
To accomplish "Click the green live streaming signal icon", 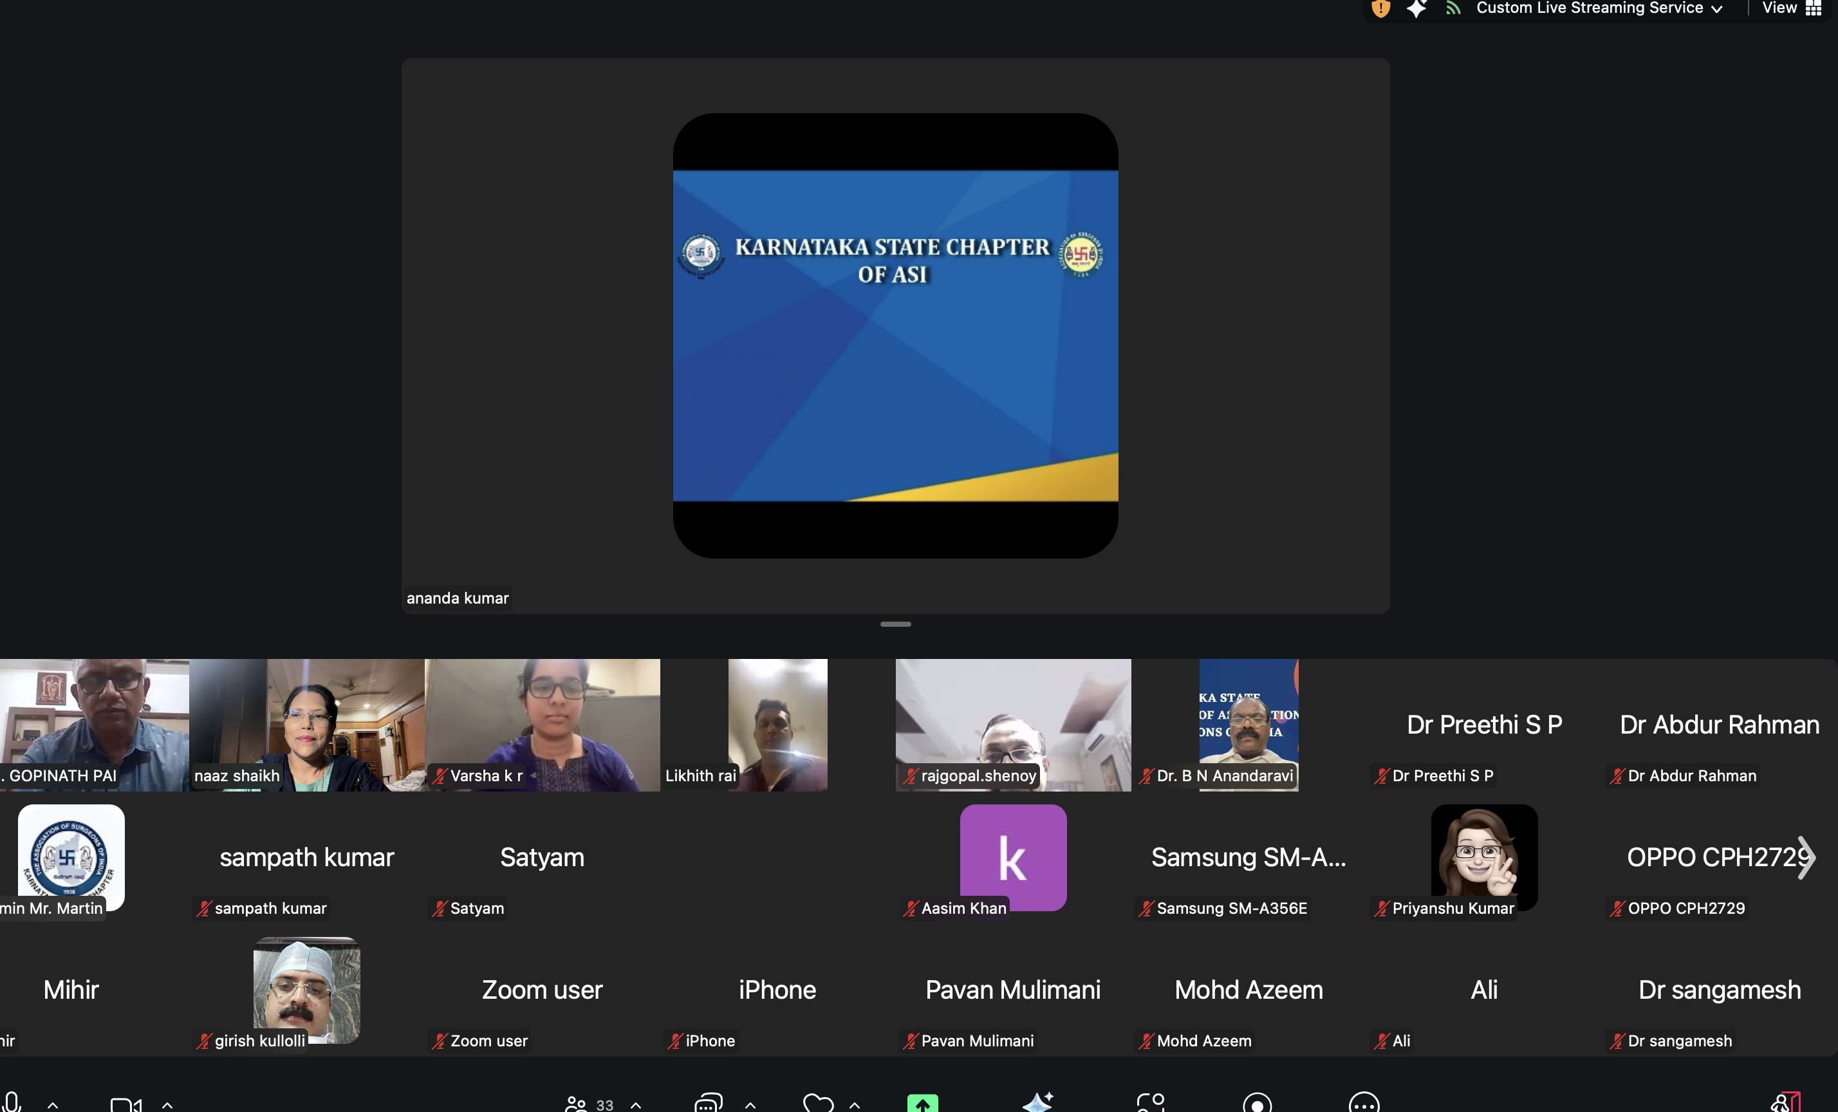I will 1453,8.
